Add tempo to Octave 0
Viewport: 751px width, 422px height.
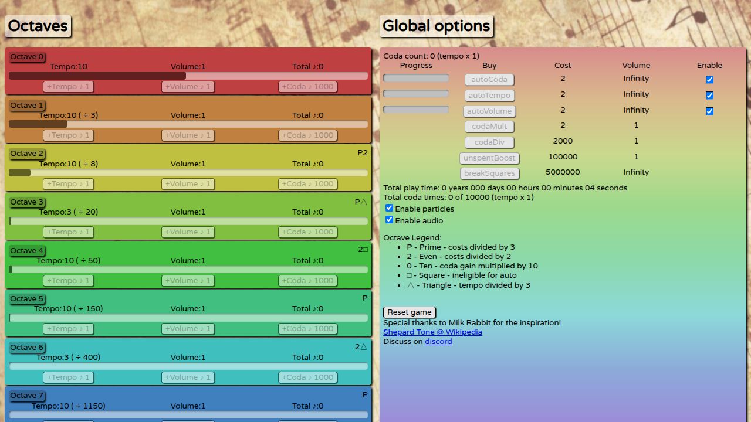click(x=69, y=87)
